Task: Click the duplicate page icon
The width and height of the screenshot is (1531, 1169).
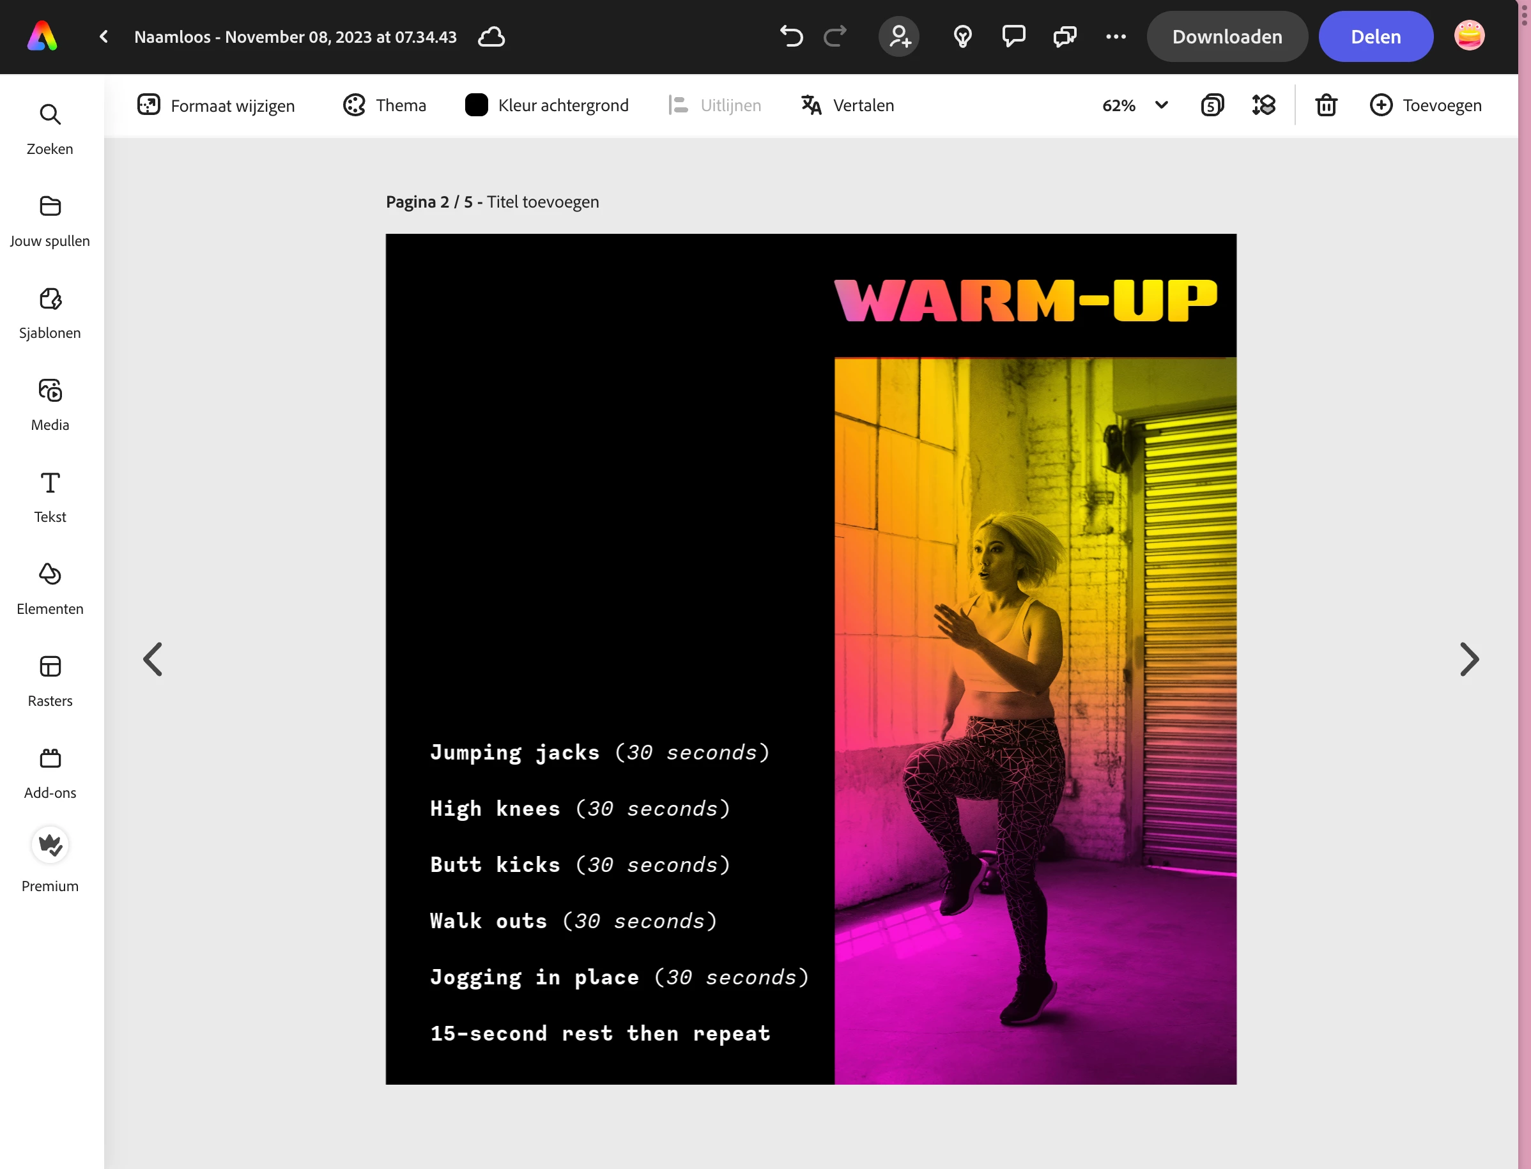Action: tap(1212, 105)
